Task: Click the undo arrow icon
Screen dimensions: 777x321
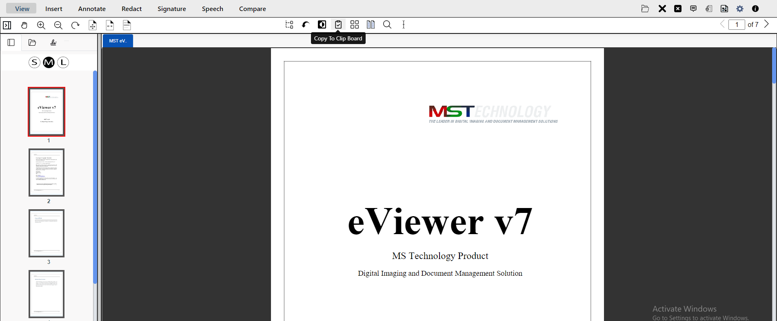Action: (x=306, y=25)
